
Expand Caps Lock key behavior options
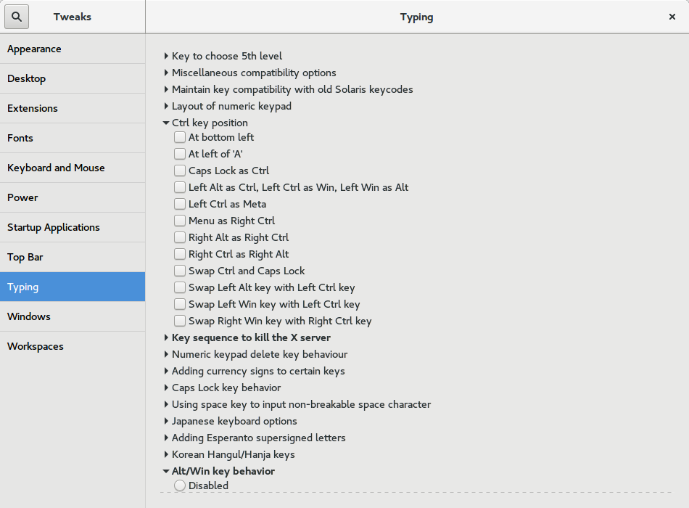pyautogui.click(x=166, y=388)
